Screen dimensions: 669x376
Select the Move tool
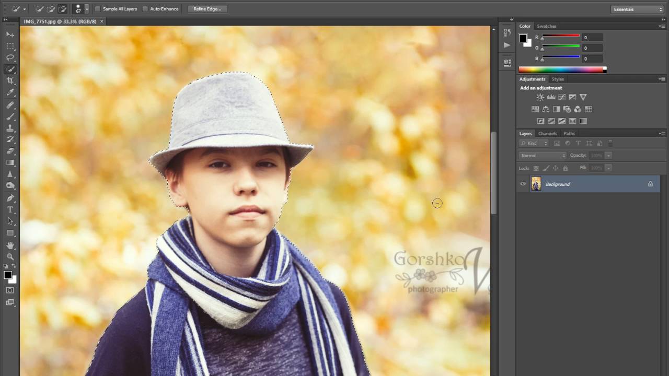[10, 34]
